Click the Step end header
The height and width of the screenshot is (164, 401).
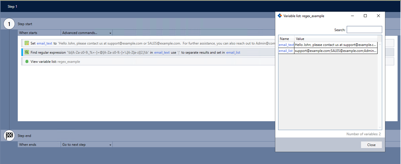[x=24, y=136]
